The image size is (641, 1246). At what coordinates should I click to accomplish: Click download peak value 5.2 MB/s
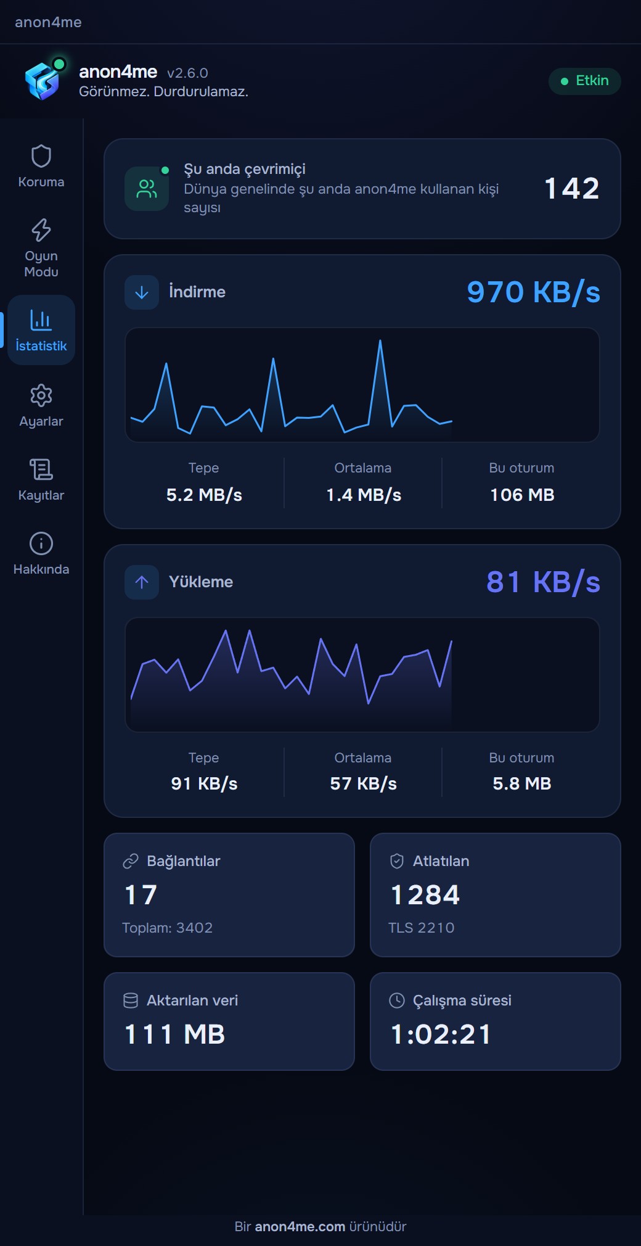point(204,495)
